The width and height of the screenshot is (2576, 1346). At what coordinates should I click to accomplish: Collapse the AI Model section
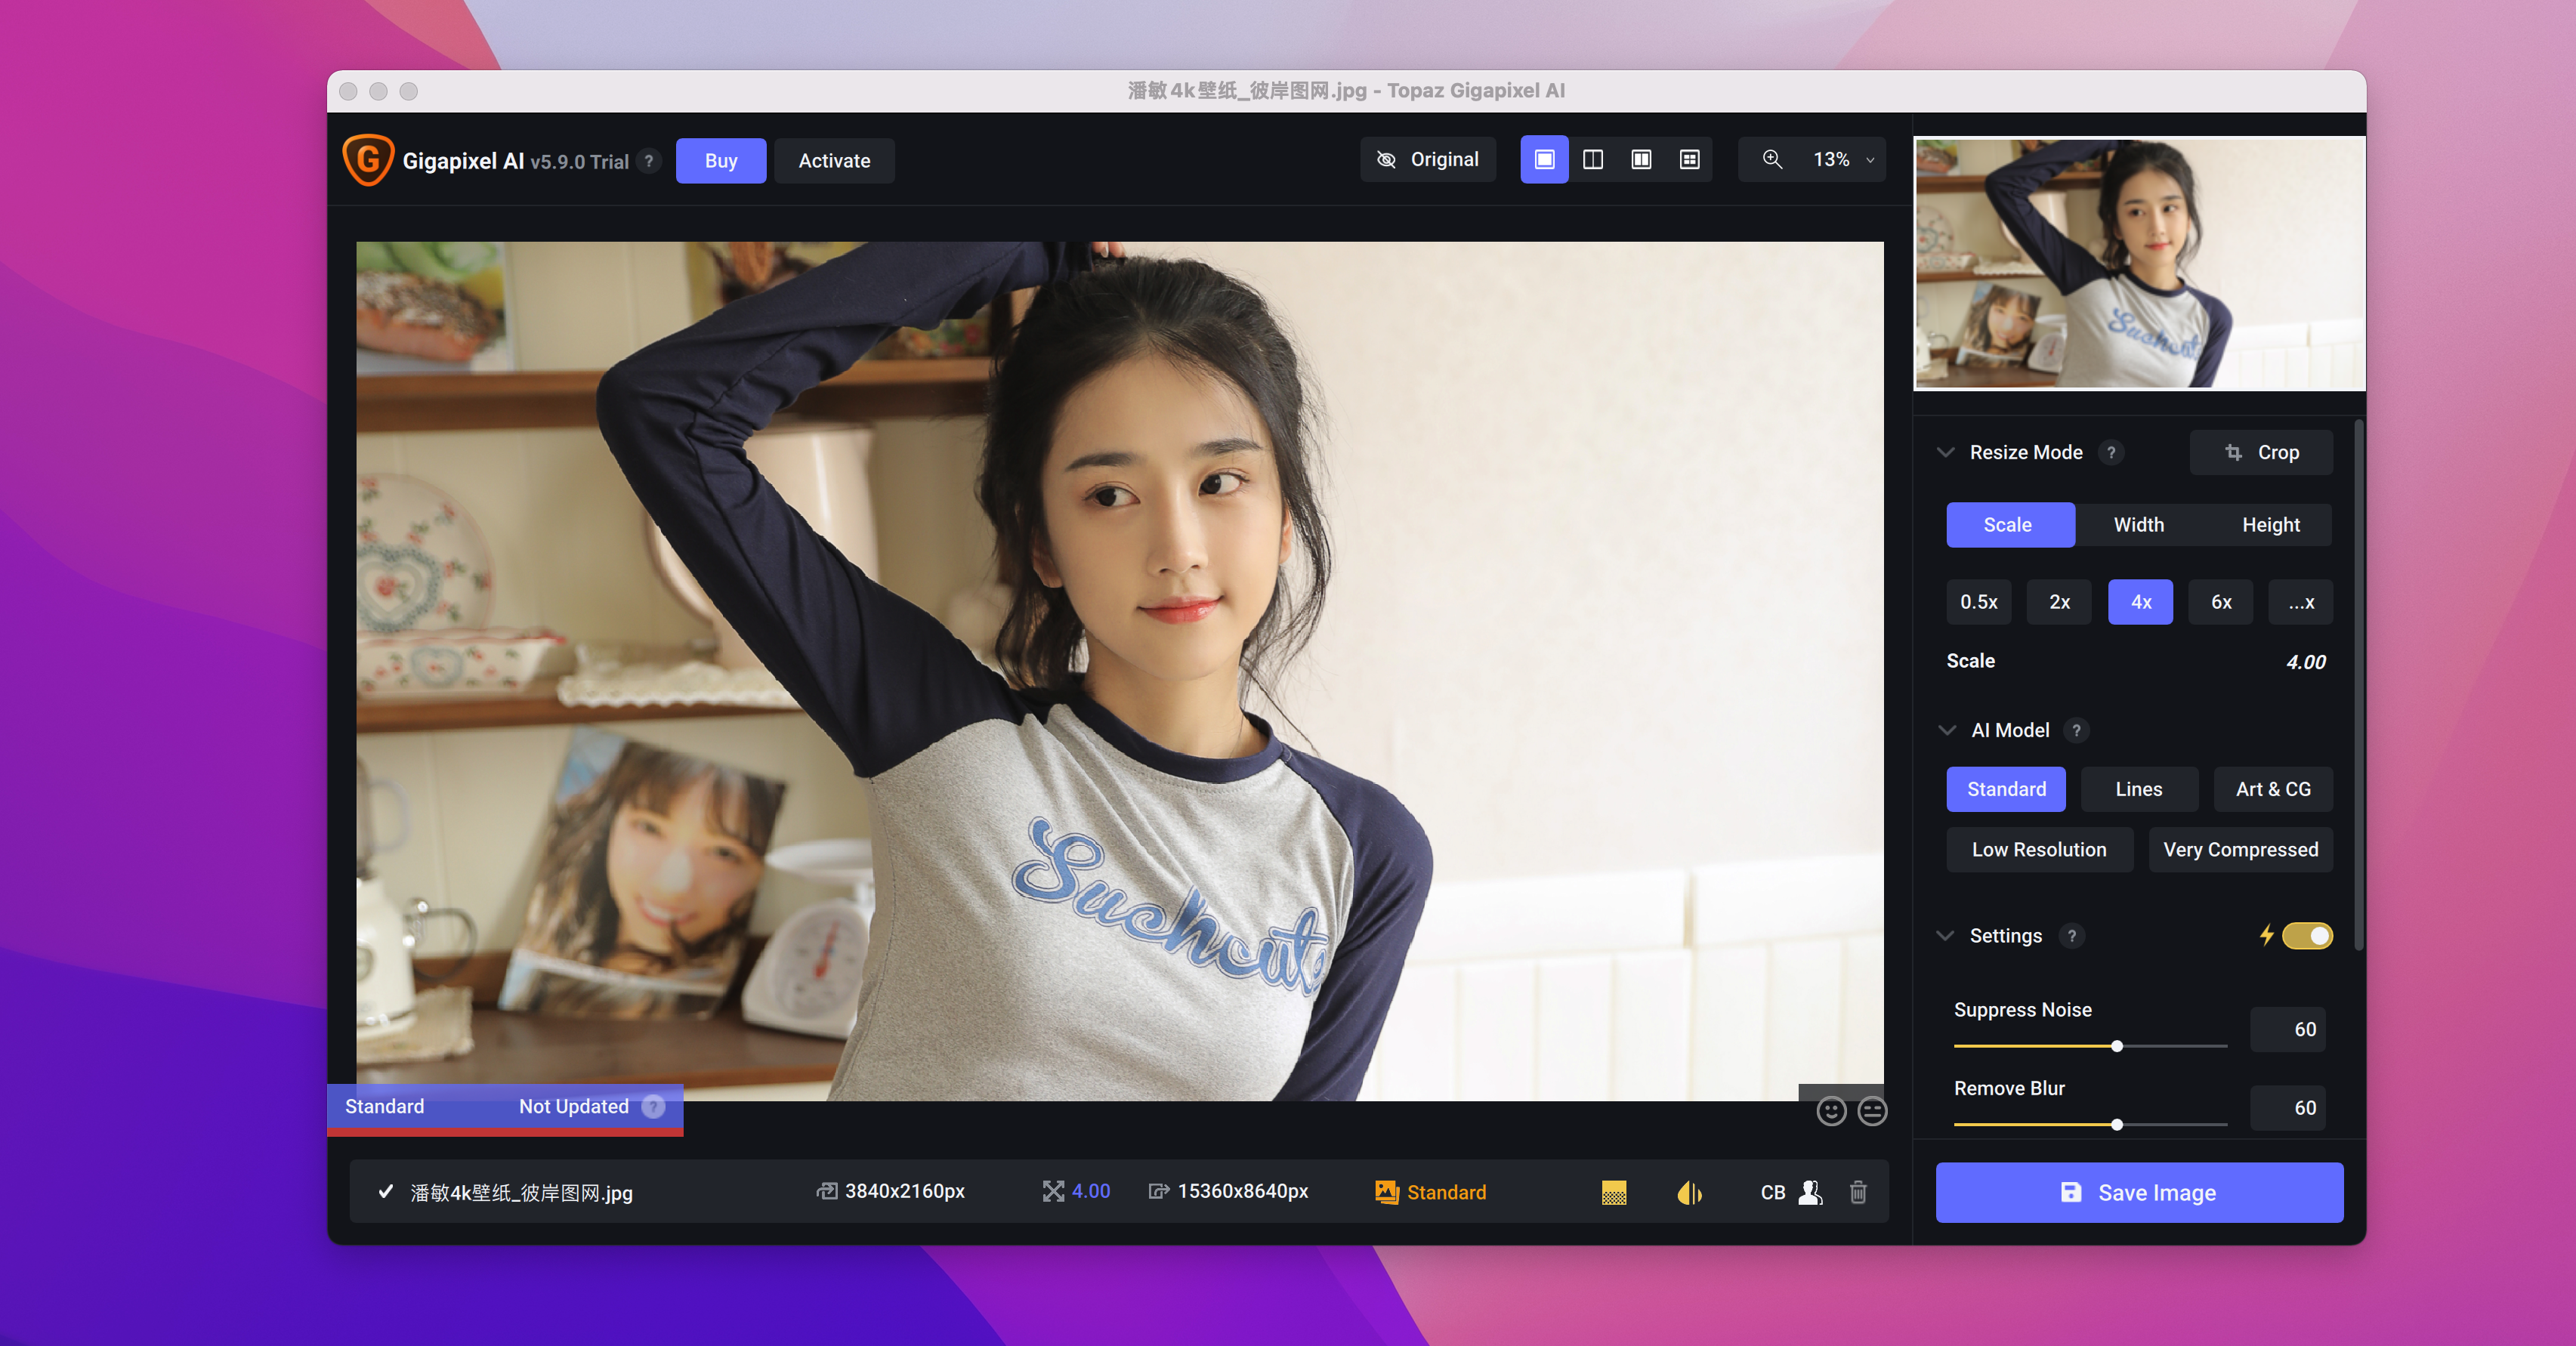point(1946,730)
